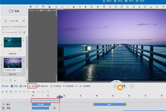Click the lock object icon
This screenshot has width=166, height=111.
[x=74, y=7]
